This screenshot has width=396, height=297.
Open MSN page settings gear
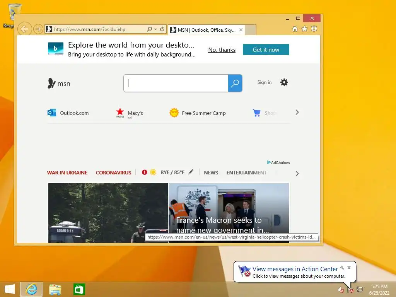coord(284,82)
